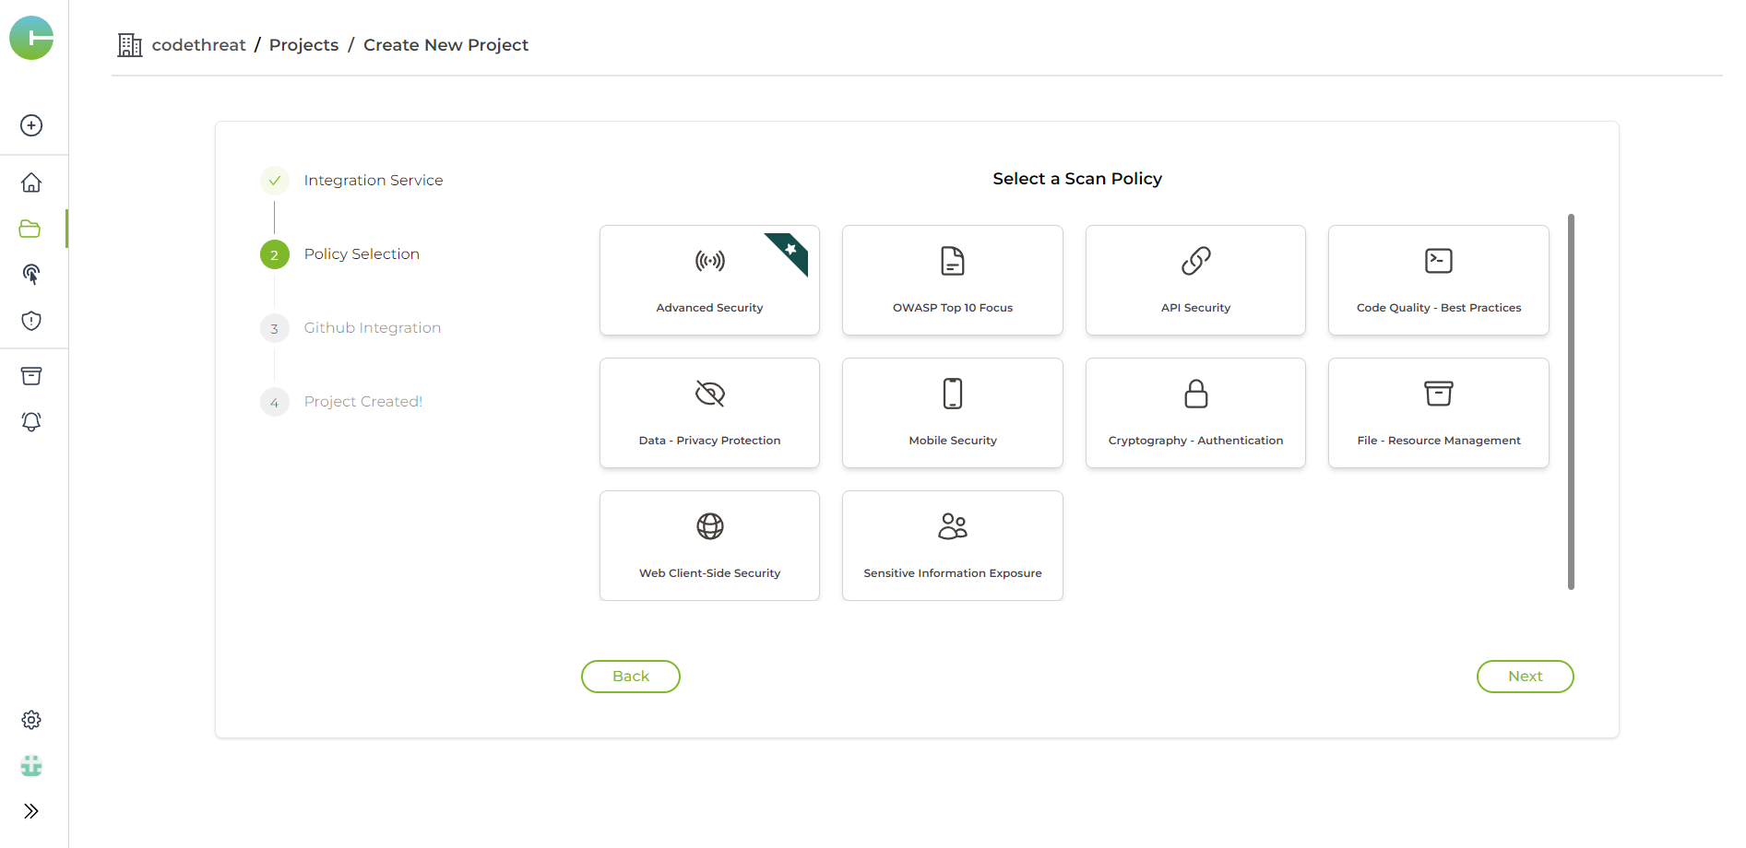This screenshot has width=1746, height=848.
Task: Click the Mobile Security phone icon
Action: (x=953, y=394)
